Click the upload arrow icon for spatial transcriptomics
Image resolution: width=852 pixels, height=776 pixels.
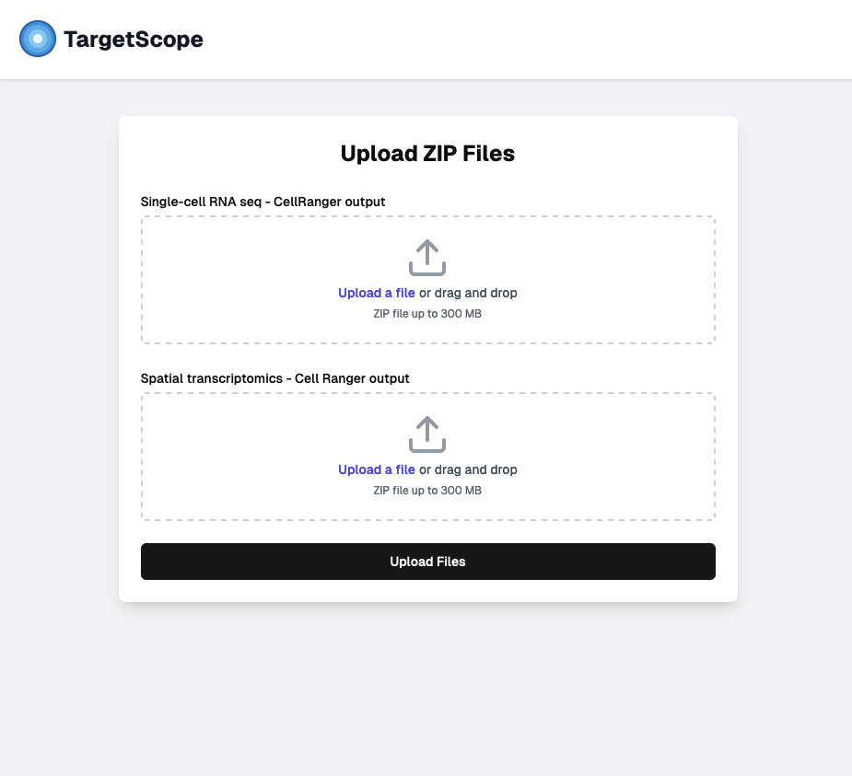pos(426,434)
